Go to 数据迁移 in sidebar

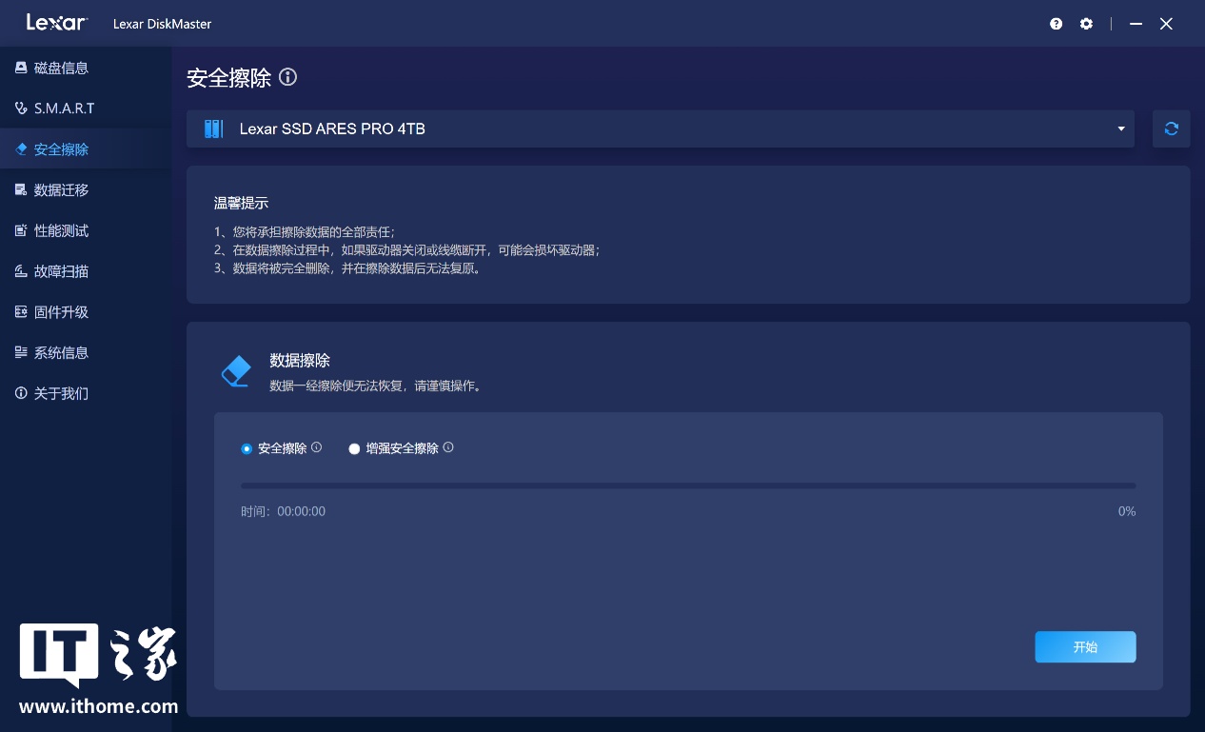(61, 190)
